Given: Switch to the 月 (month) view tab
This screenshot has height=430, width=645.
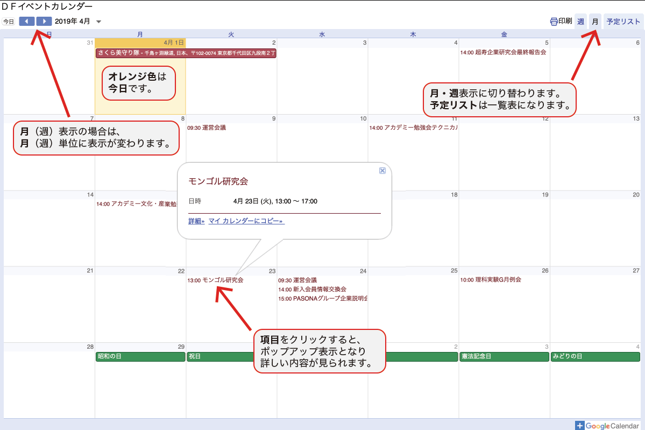Looking at the screenshot, I should (x=595, y=22).
